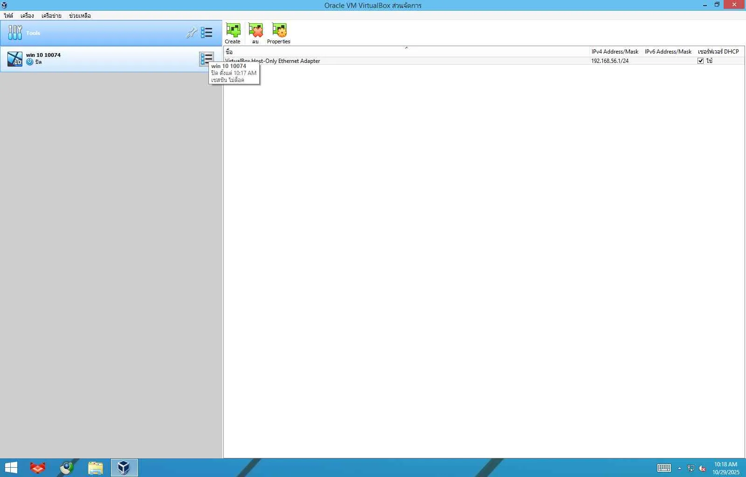The width and height of the screenshot is (746, 477).
Task: Minimize the VirtualBox Manager window
Action: [x=705, y=5]
